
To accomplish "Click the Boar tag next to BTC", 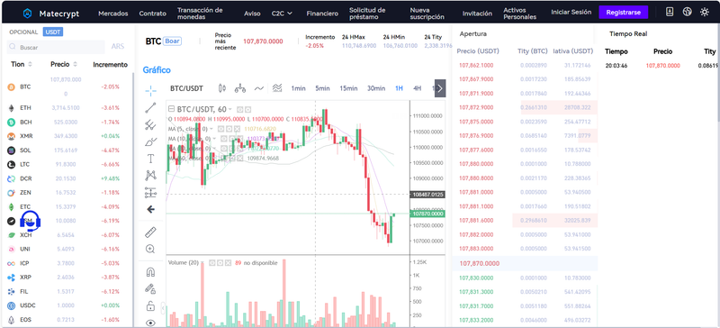I will [x=172, y=41].
